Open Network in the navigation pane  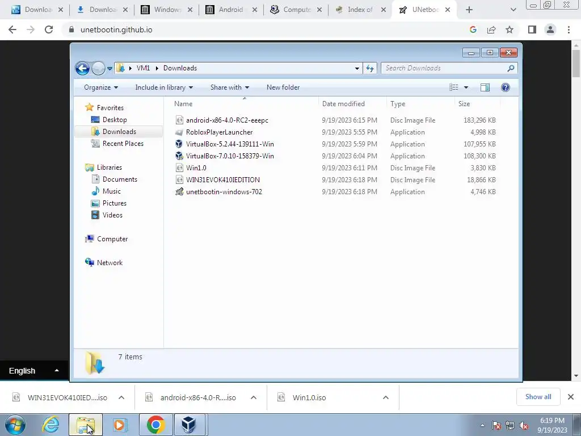pos(110,262)
